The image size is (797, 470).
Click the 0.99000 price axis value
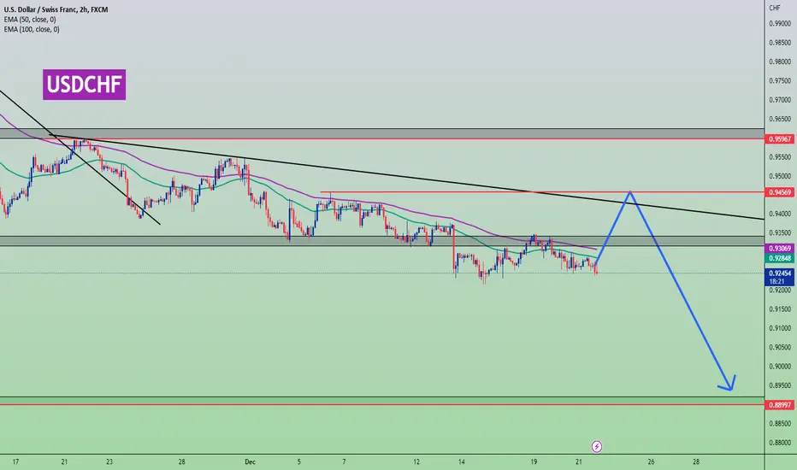780,23
